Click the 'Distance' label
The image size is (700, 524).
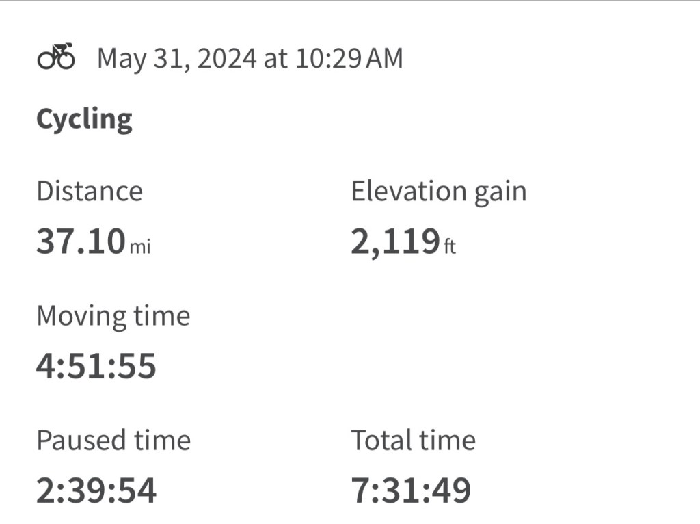pyautogui.click(x=90, y=192)
